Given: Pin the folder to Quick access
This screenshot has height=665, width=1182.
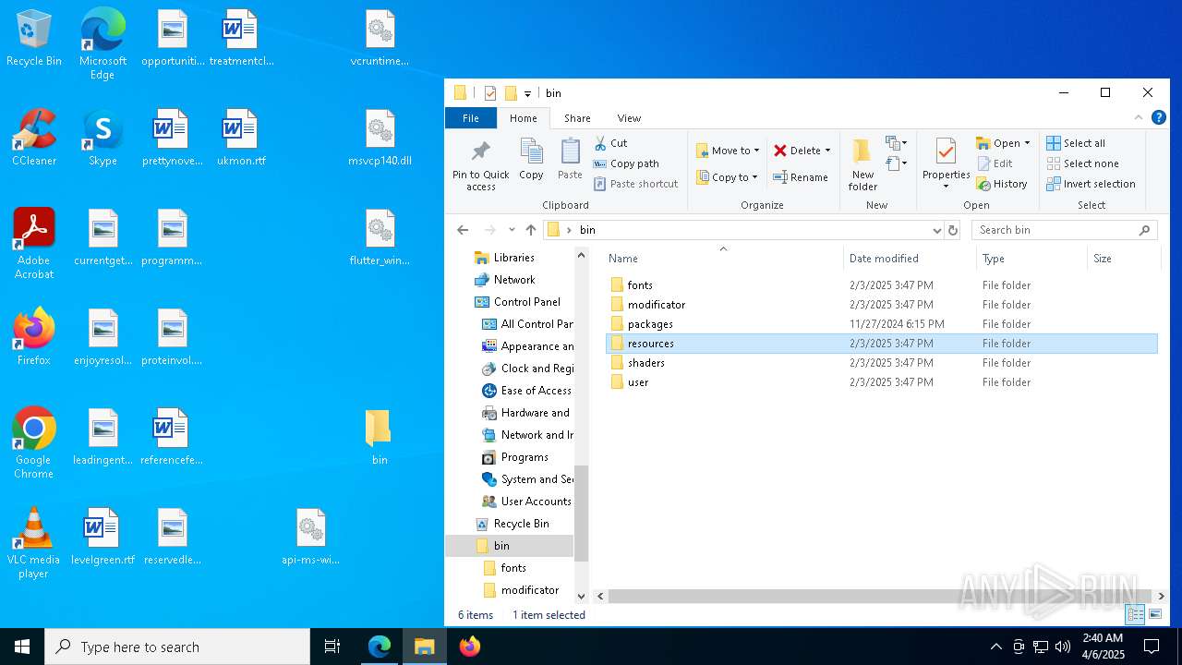Looking at the screenshot, I should pyautogui.click(x=480, y=165).
